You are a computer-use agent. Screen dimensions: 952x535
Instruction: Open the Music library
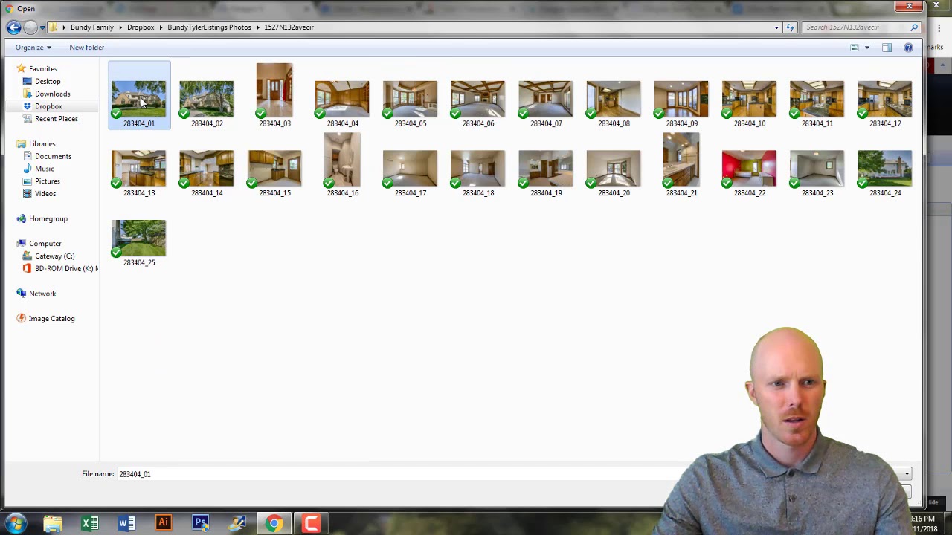[44, 169]
